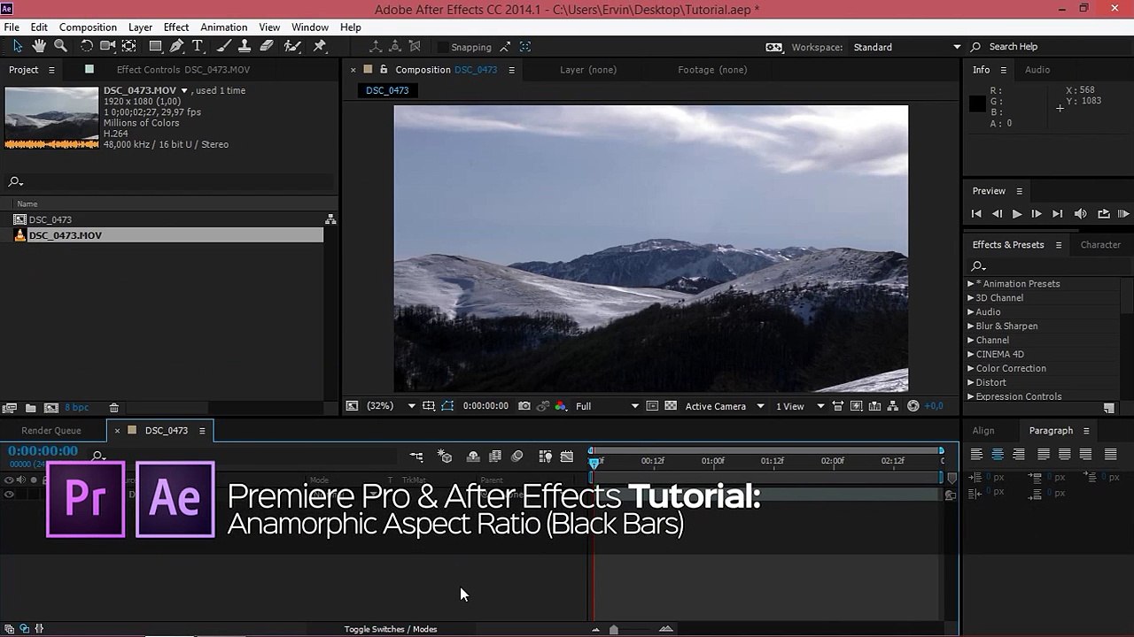Viewport: 1134px width, 637px height.
Task: Select the Rectangle shape tool
Action: 156,46
